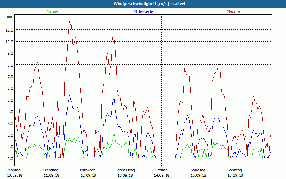286x179 pixels.
Task: Click the 3,0 y-axis value
Action: [10, 124]
